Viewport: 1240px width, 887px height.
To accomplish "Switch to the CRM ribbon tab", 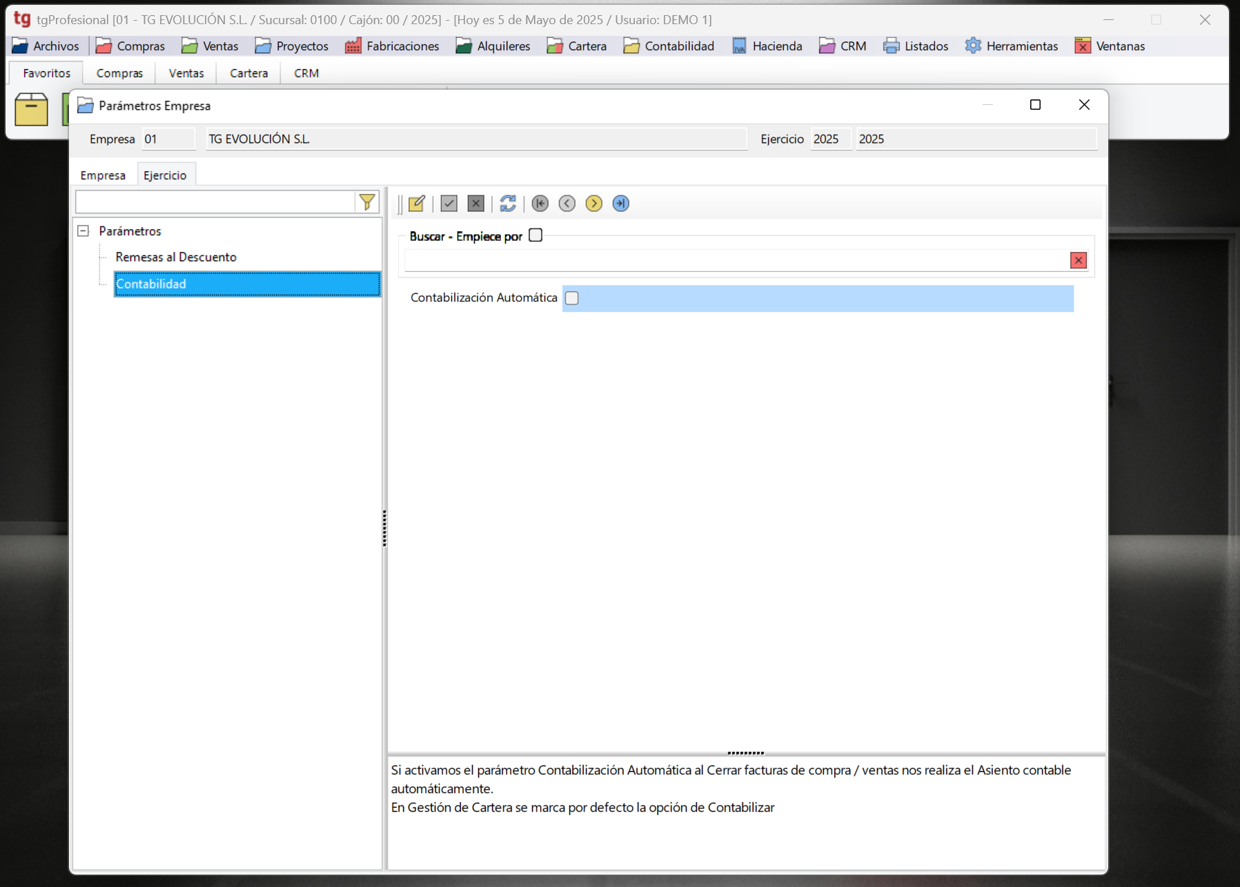I will 306,73.
